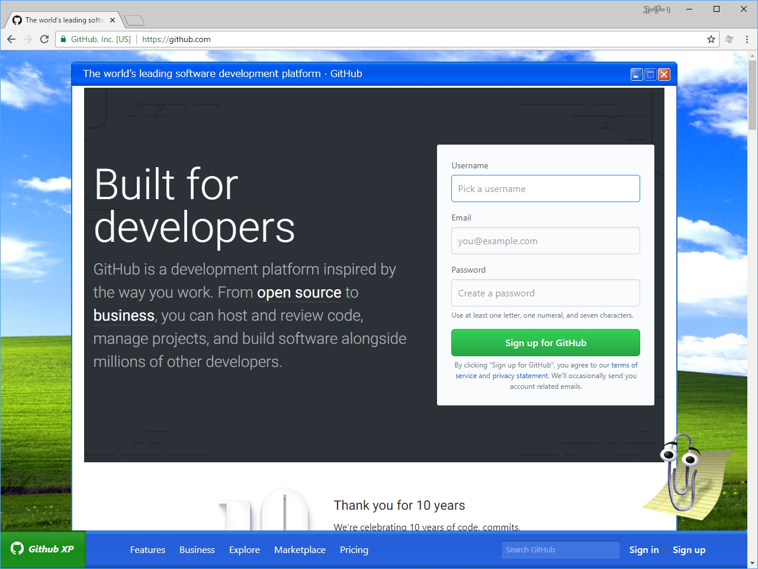758x569 pixels.
Task: Follow the open source link
Action: coord(299,293)
